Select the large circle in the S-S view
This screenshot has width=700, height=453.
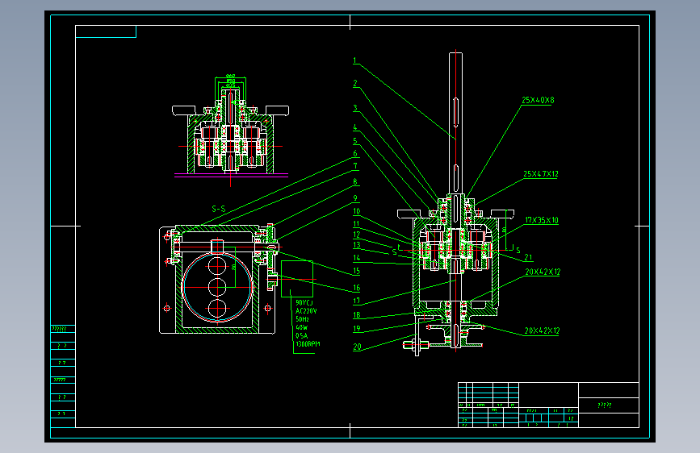217,287
